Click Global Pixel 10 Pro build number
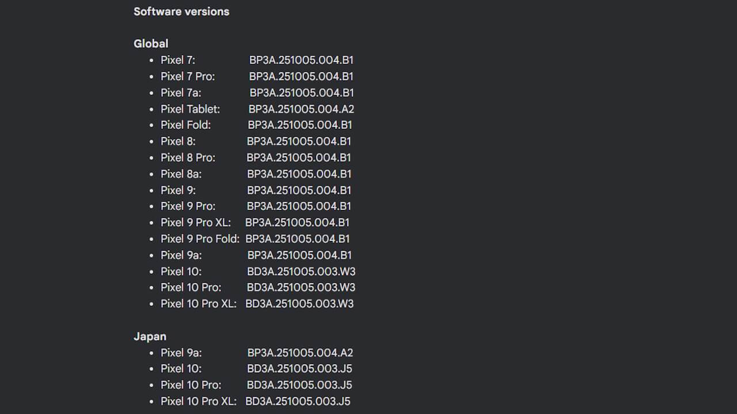The width and height of the screenshot is (737, 414). [x=301, y=287]
